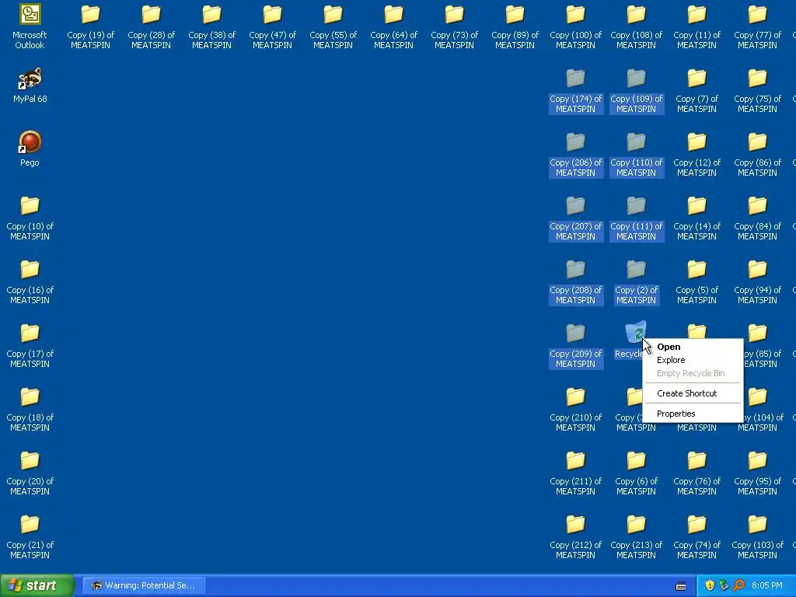Select folder Copy (73) of MEATSPIN
This screenshot has height=597, width=796.
(454, 26)
